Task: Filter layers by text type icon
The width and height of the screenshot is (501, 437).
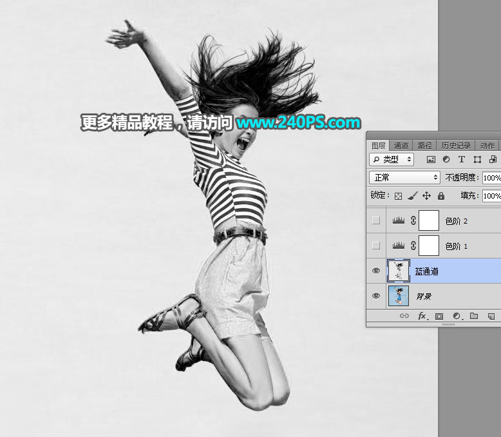Action: (x=461, y=159)
